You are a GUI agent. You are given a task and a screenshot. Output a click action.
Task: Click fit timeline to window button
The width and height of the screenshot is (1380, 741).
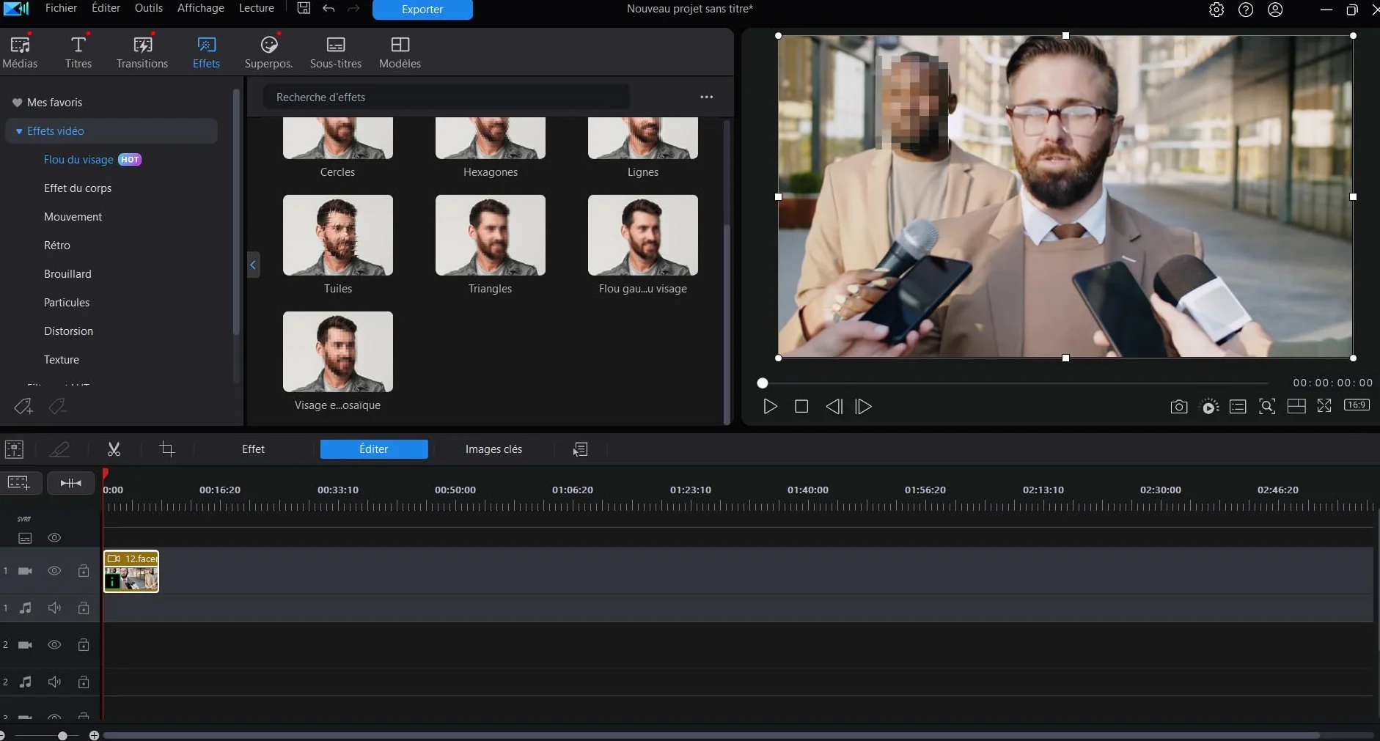pos(71,483)
